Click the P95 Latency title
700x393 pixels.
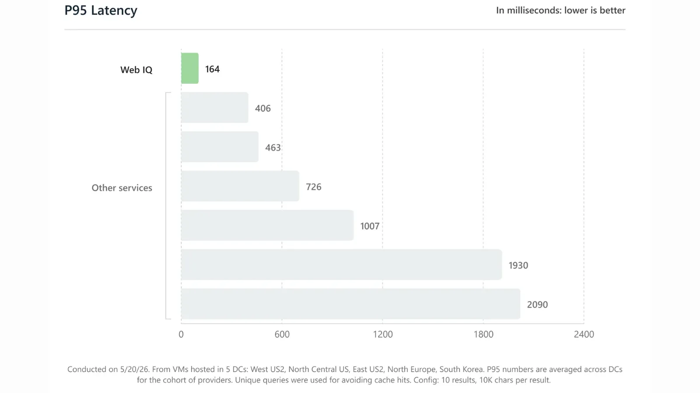pos(101,10)
